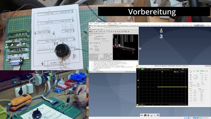
Task: Clear the live plot with AXIS broom icon
Action: tap(129, 31)
